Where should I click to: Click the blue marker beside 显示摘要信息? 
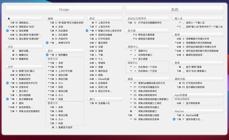point(7,99)
